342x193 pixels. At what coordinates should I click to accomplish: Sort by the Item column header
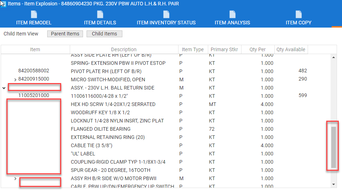click(x=35, y=49)
